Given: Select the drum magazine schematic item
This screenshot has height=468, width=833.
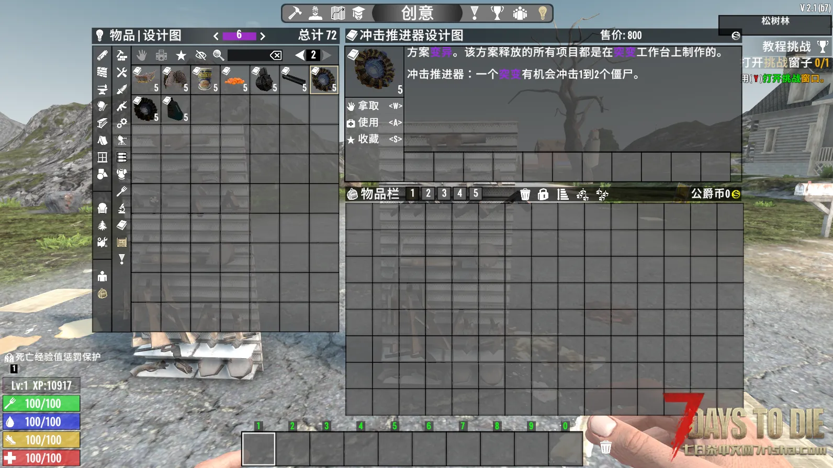Looking at the screenshot, I should 265,79.
